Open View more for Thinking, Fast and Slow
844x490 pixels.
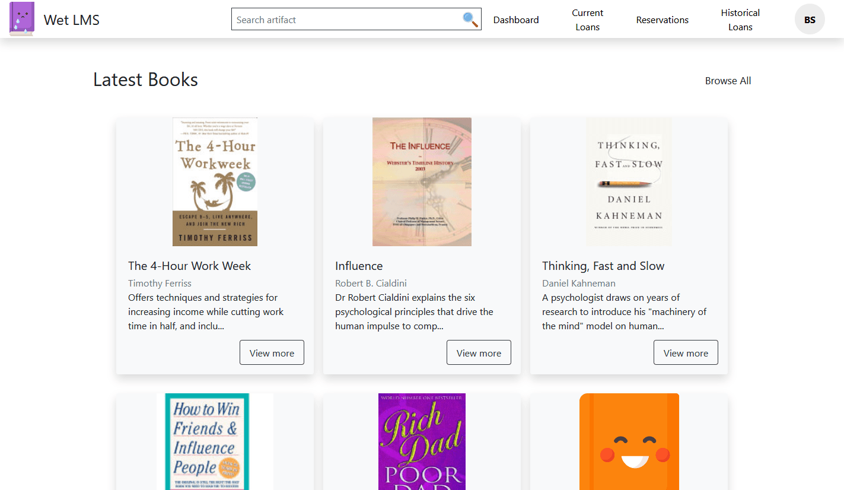[686, 353]
